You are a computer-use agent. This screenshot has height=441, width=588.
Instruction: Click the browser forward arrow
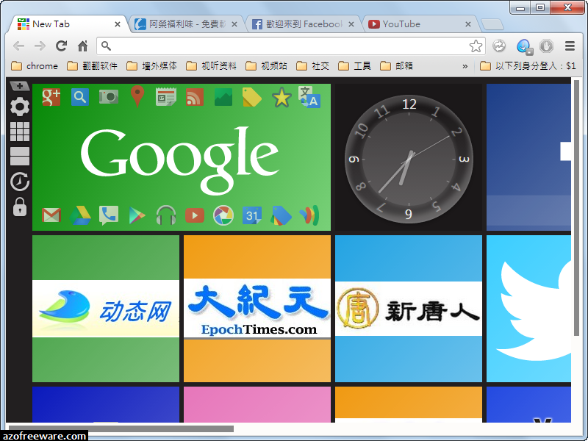click(x=40, y=46)
